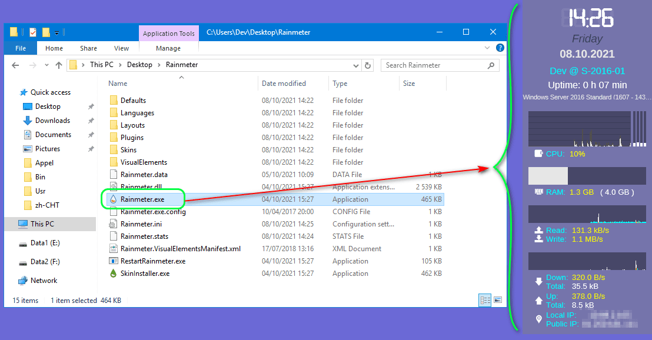
Task: Switch to large thumbnails view toggle
Action: (498, 300)
